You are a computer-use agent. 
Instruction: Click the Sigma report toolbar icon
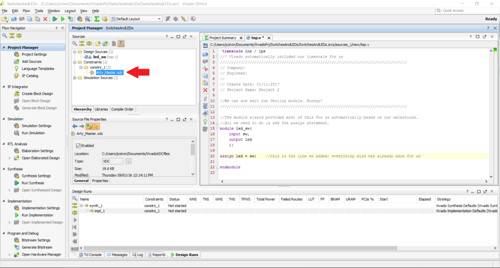tap(97, 19)
